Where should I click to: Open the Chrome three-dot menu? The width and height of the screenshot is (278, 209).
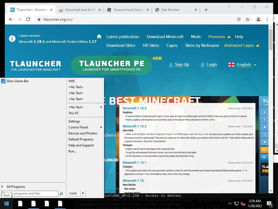tap(267, 19)
